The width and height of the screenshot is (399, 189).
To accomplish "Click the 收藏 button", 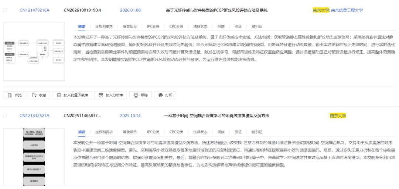I will pos(39,95).
